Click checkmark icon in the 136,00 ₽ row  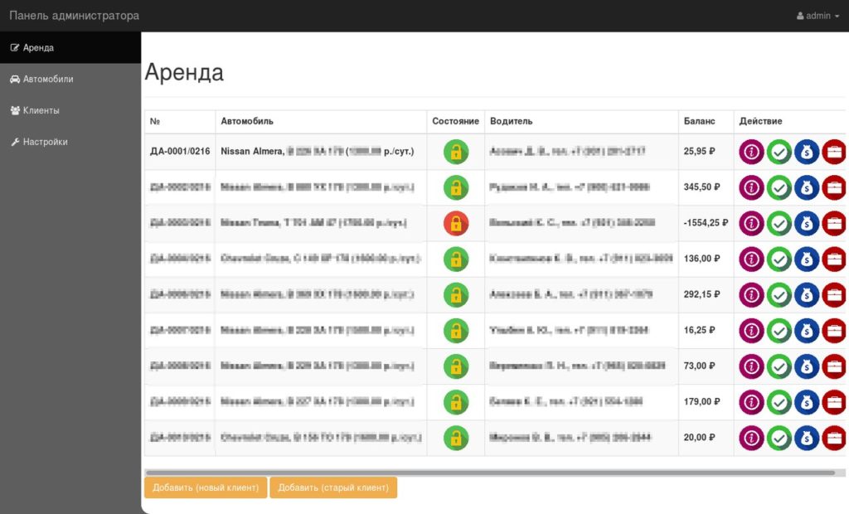(x=779, y=259)
